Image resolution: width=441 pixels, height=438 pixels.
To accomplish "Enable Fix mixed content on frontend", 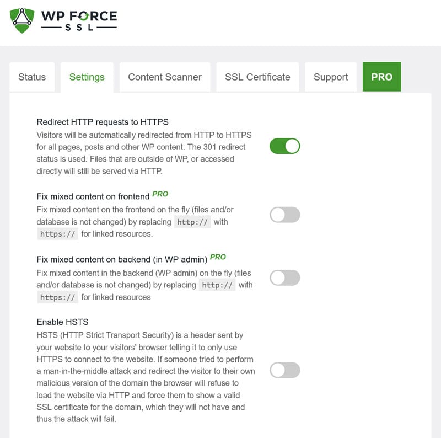I will click(284, 214).
